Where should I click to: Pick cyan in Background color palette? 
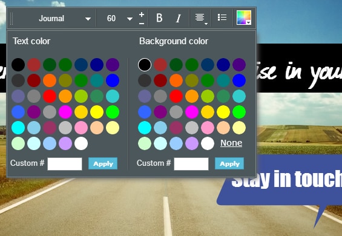tap(145, 128)
